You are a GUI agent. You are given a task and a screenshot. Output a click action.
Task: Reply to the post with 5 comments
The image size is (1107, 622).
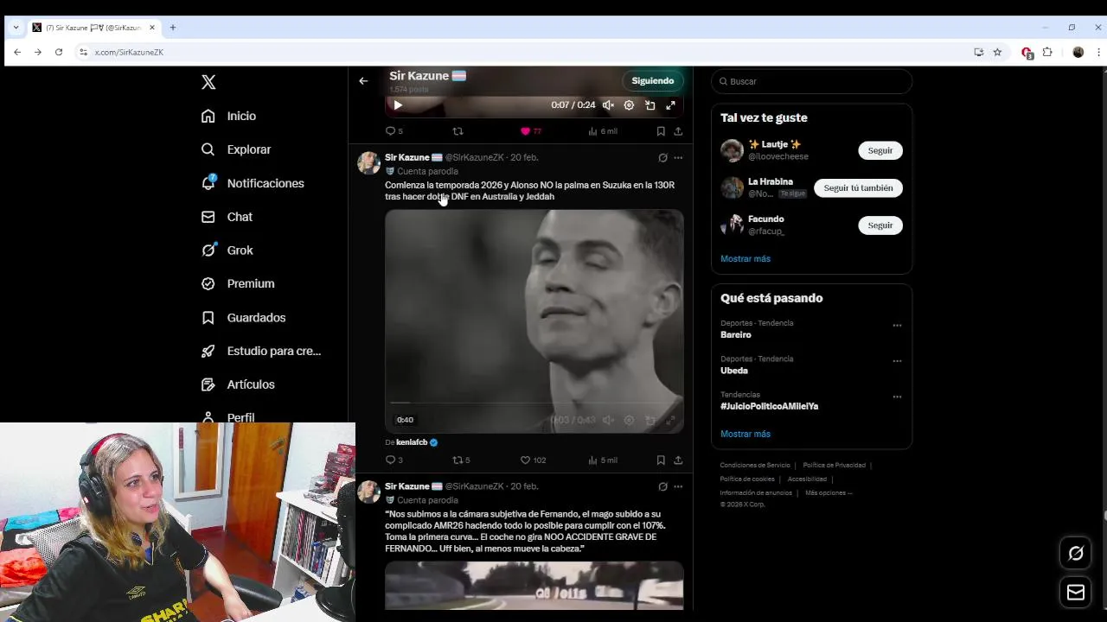coord(394,131)
